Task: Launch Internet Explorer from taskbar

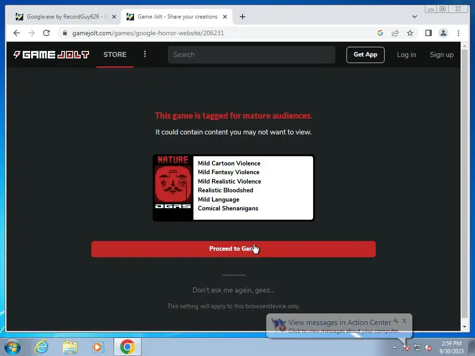Action: point(41,347)
